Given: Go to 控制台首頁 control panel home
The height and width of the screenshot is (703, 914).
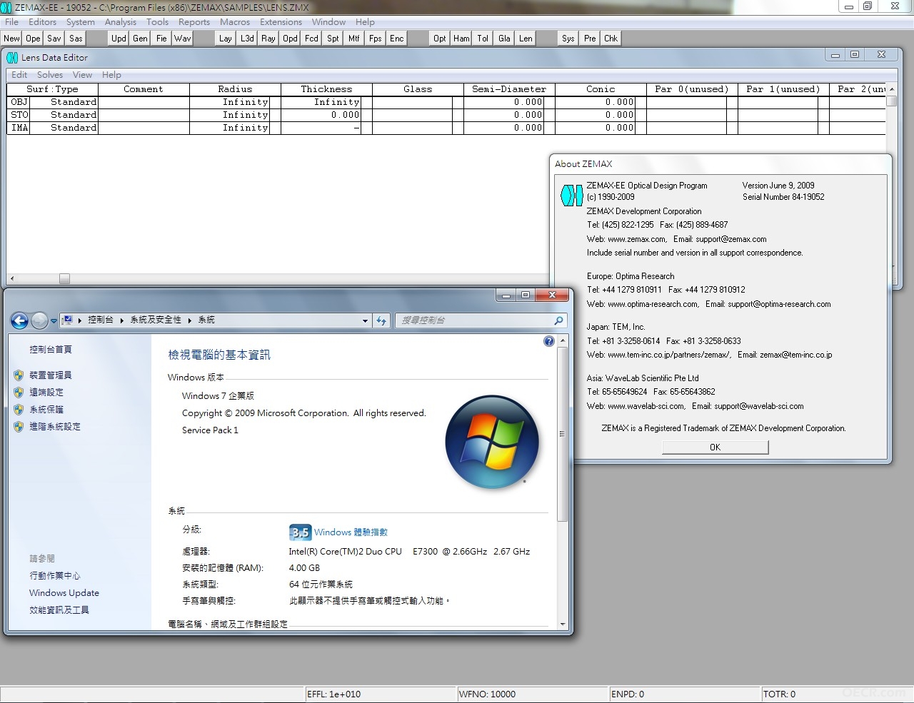Looking at the screenshot, I should [x=51, y=350].
